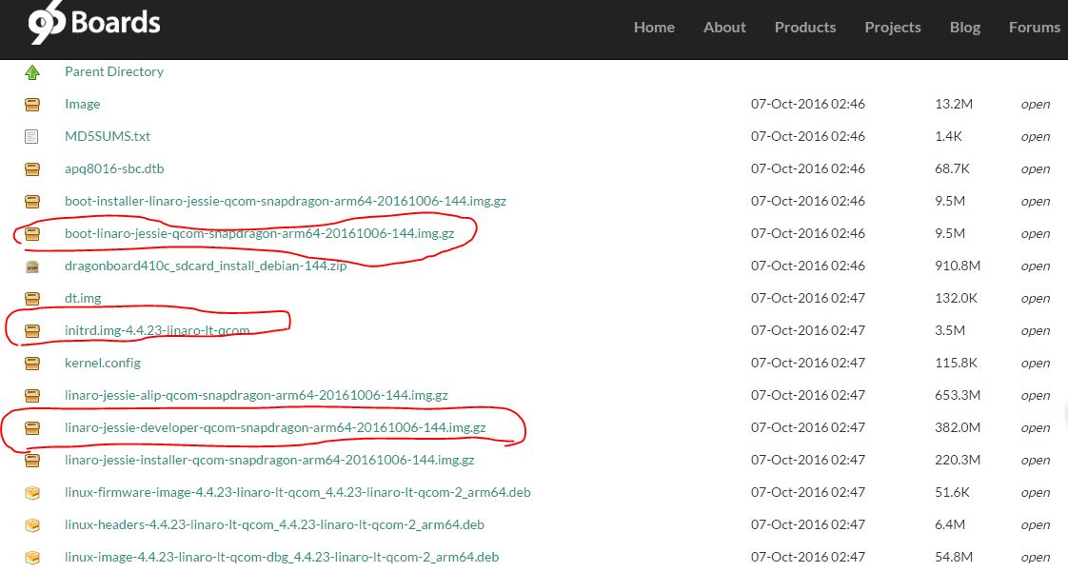Viewport: 1068px width, 572px height.
Task: Open the Home menu item
Action: point(654,28)
